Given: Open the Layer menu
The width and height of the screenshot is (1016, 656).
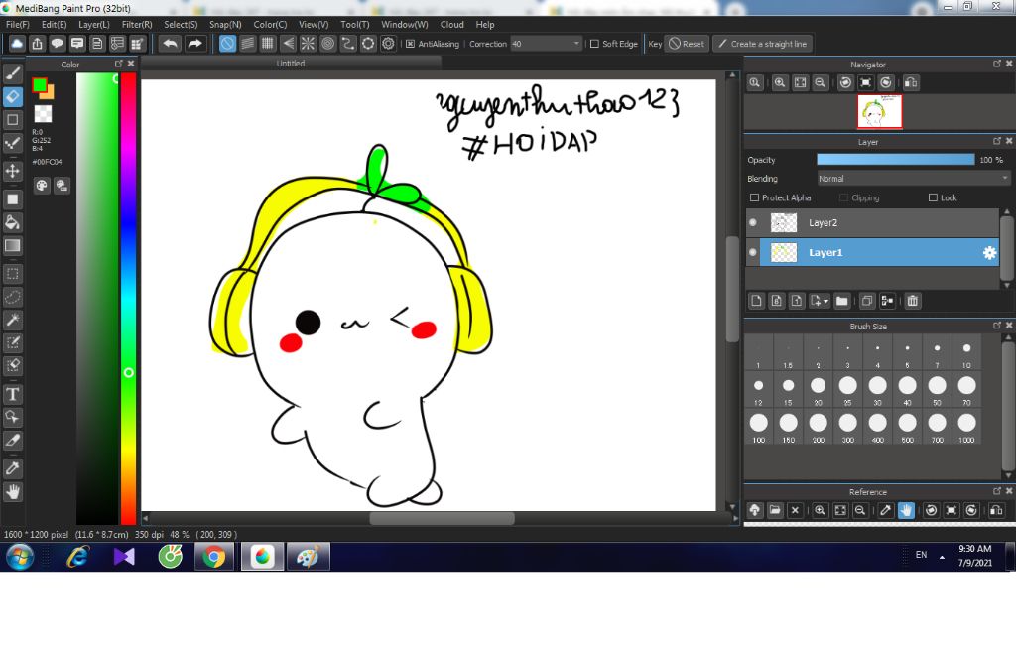Looking at the screenshot, I should point(94,24).
